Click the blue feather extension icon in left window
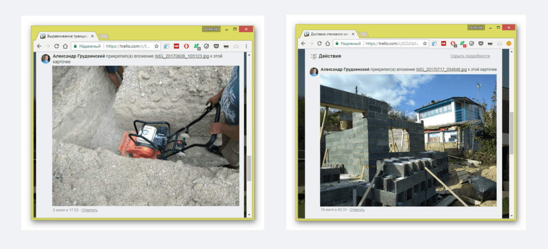 click(x=166, y=46)
